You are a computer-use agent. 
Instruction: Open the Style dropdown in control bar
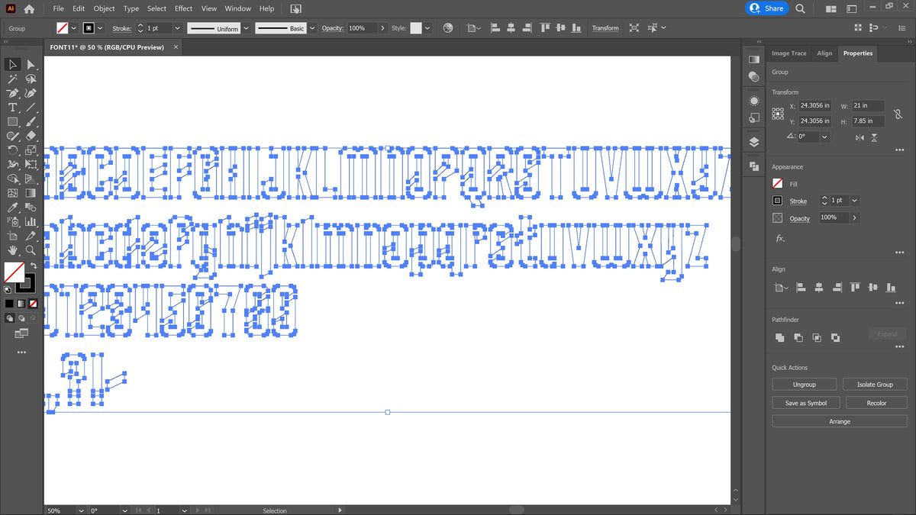(427, 27)
